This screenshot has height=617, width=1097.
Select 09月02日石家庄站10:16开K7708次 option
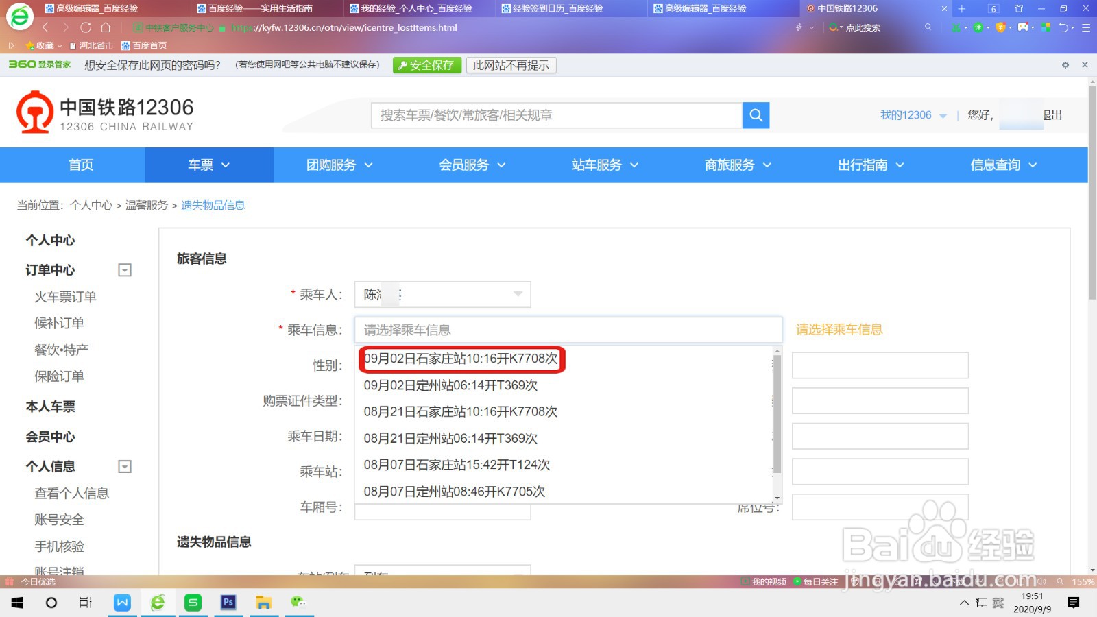pyautogui.click(x=461, y=359)
